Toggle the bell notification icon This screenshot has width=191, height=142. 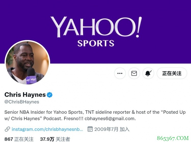tap(148, 73)
